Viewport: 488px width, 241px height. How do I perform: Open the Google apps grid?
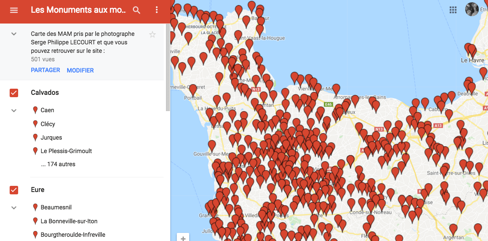(x=453, y=10)
